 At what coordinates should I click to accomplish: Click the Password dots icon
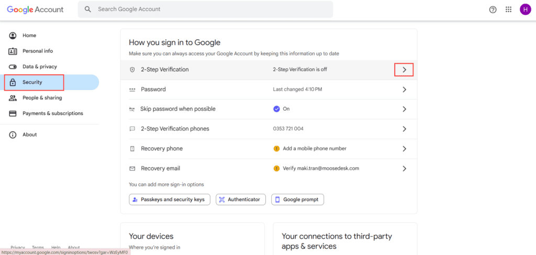[132, 90]
